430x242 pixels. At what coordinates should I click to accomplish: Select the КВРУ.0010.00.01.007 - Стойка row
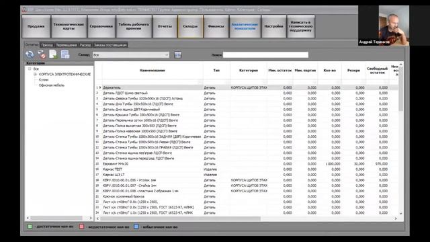coord(247,186)
